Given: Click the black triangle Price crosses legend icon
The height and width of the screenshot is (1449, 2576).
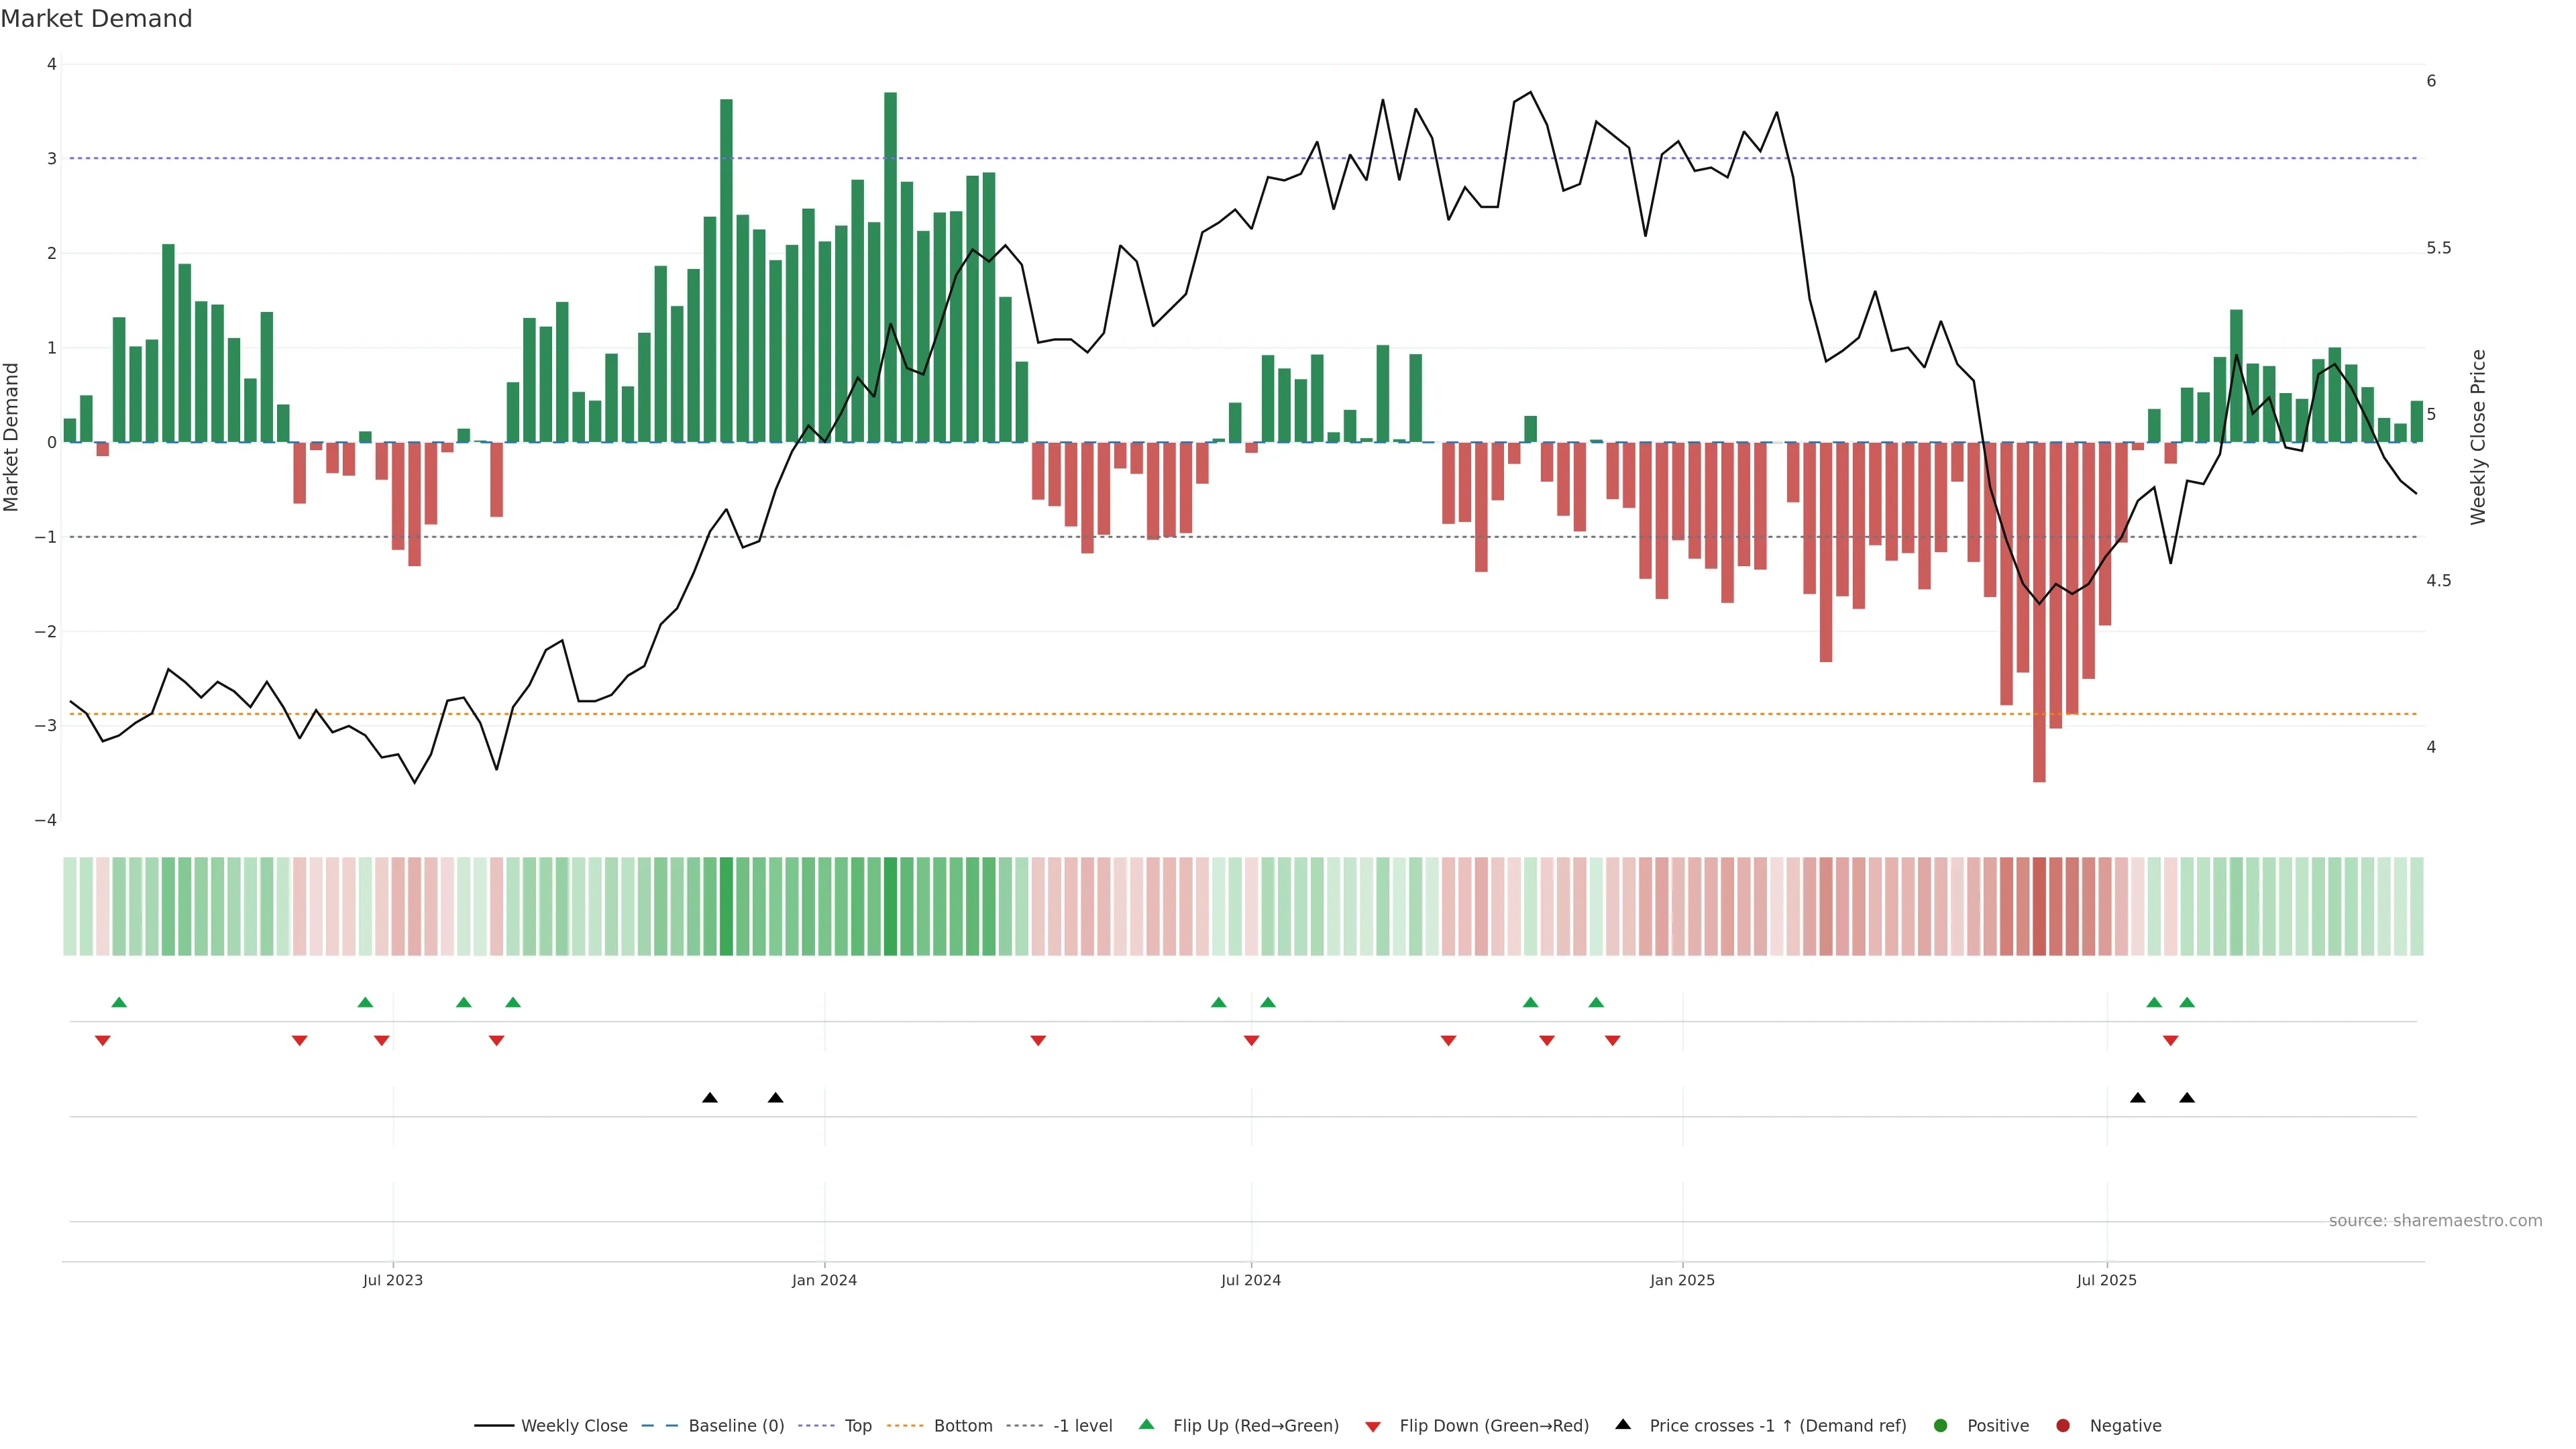Looking at the screenshot, I should click(1623, 1424).
